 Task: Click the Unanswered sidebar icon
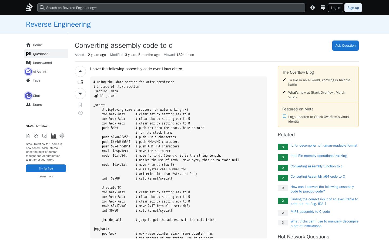point(28,63)
